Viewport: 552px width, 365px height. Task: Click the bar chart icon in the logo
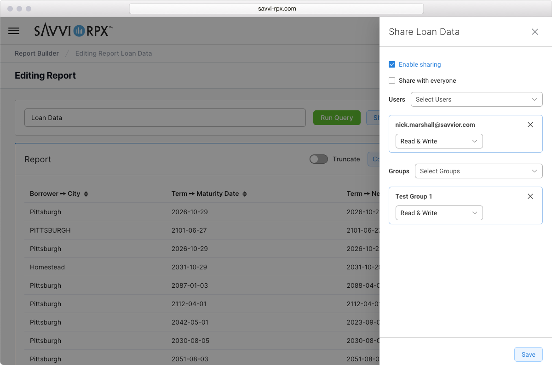click(x=79, y=30)
